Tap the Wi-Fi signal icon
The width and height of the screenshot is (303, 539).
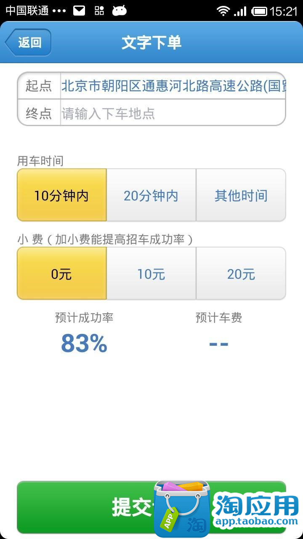pyautogui.click(x=223, y=11)
